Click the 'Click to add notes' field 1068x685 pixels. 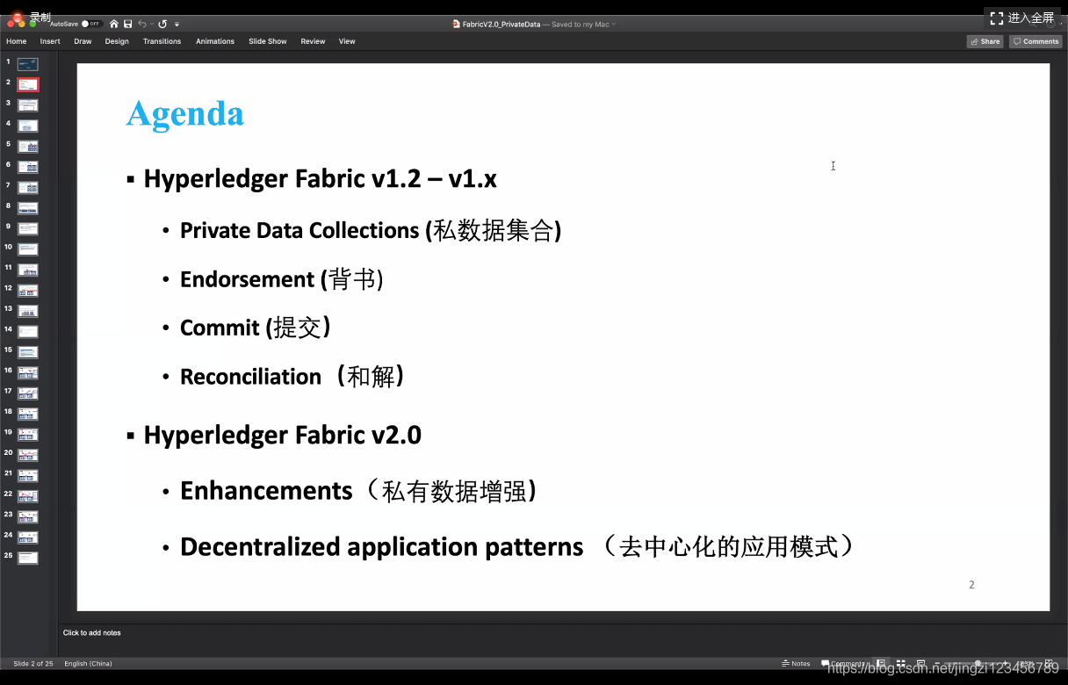coord(92,632)
